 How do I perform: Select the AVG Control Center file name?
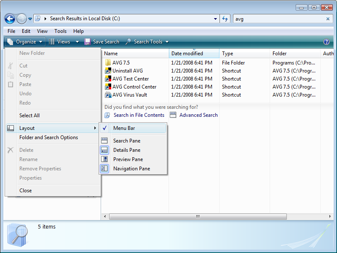[x=134, y=87]
